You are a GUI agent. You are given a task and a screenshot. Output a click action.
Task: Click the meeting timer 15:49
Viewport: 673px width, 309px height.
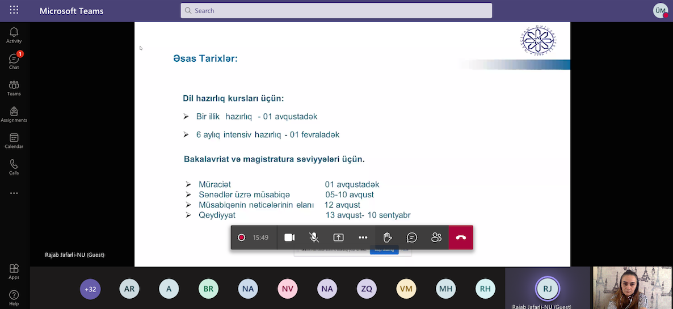pos(260,238)
